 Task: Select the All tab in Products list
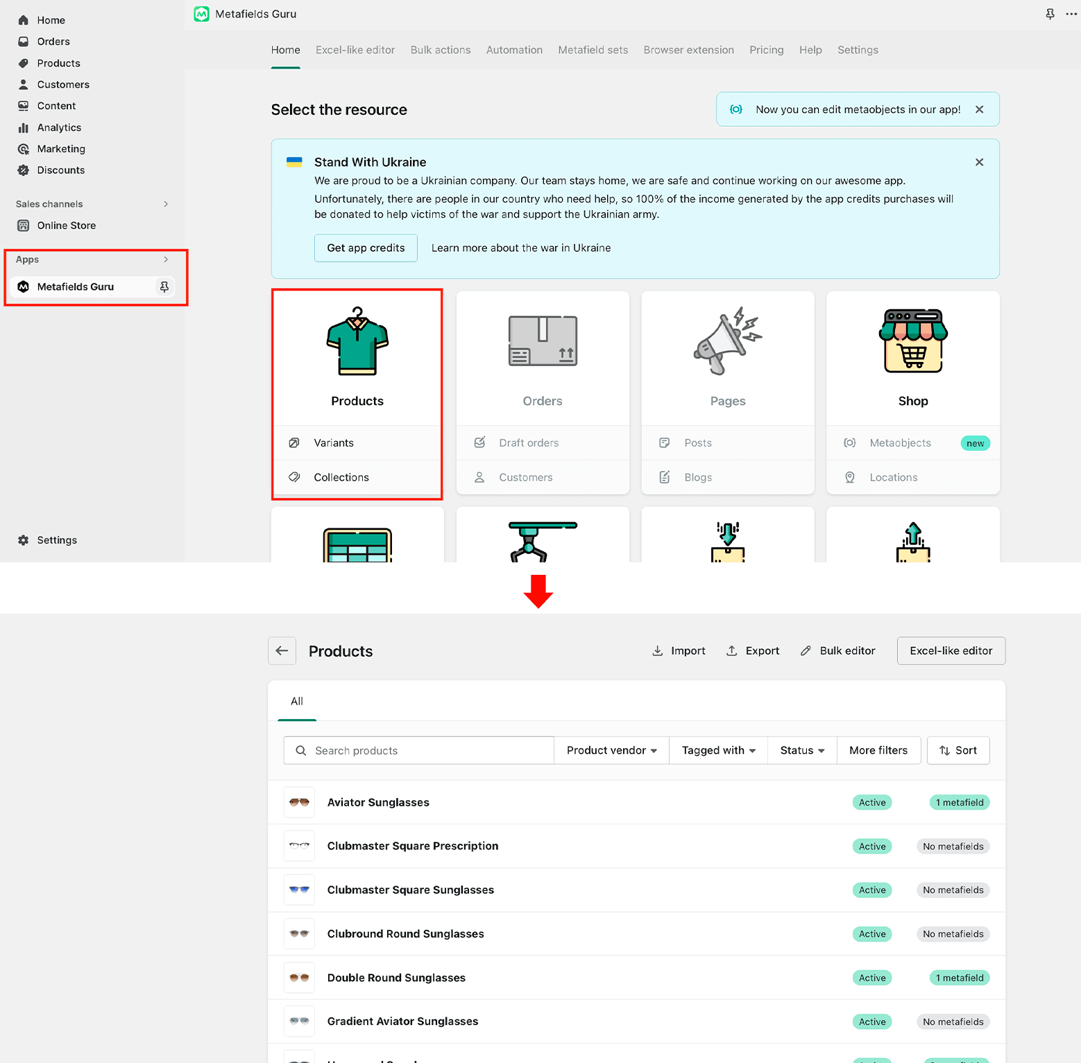tap(297, 701)
